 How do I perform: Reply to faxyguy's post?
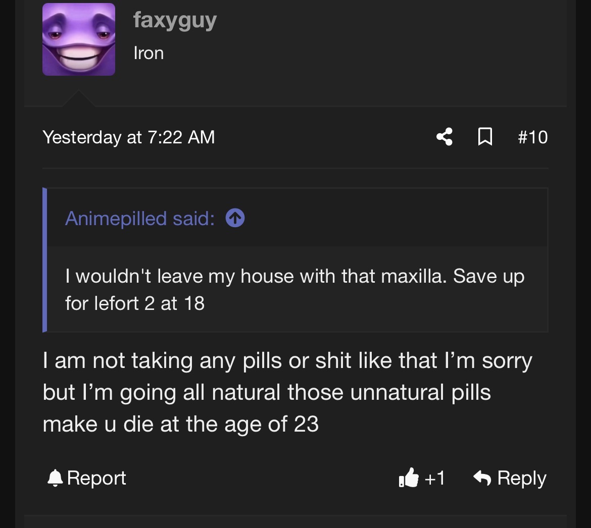(x=510, y=479)
